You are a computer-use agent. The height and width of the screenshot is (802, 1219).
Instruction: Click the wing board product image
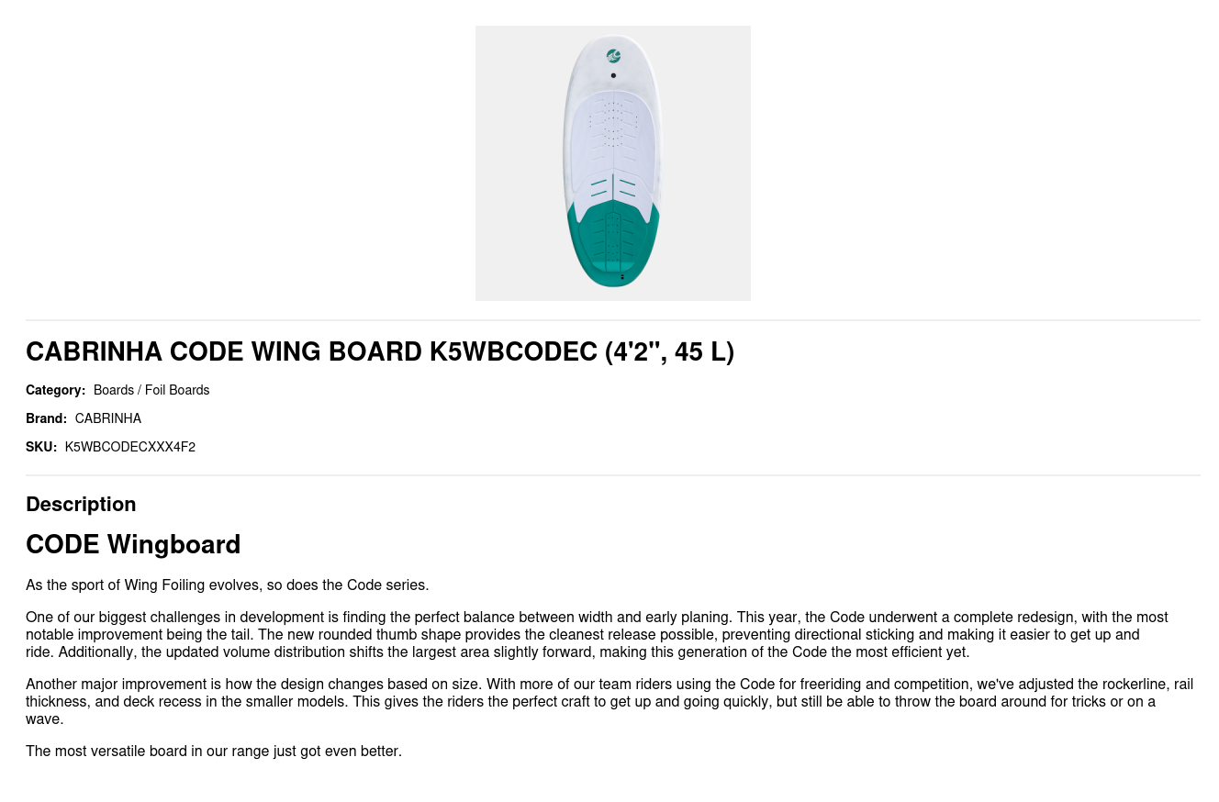click(612, 163)
